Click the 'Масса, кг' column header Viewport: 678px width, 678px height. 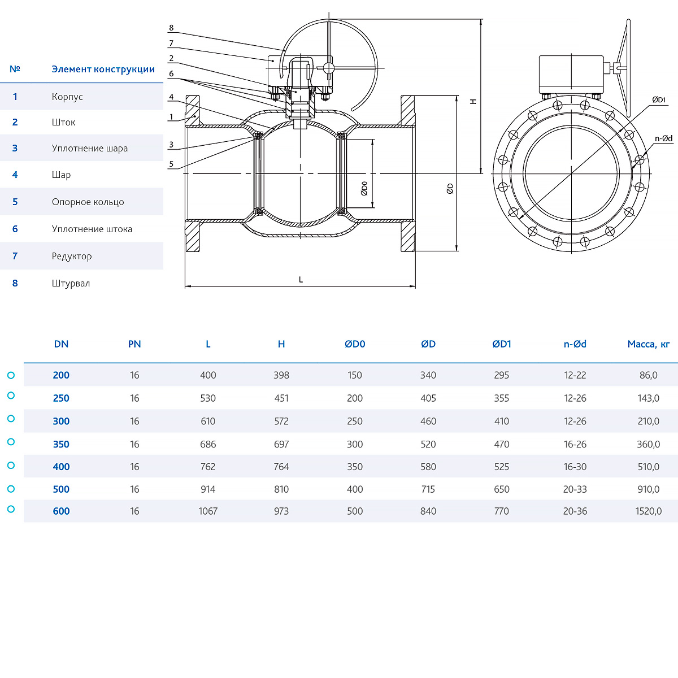point(648,344)
